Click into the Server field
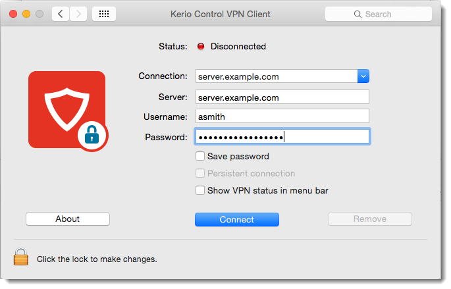Viewport: 451px width, 289px height. click(x=282, y=97)
